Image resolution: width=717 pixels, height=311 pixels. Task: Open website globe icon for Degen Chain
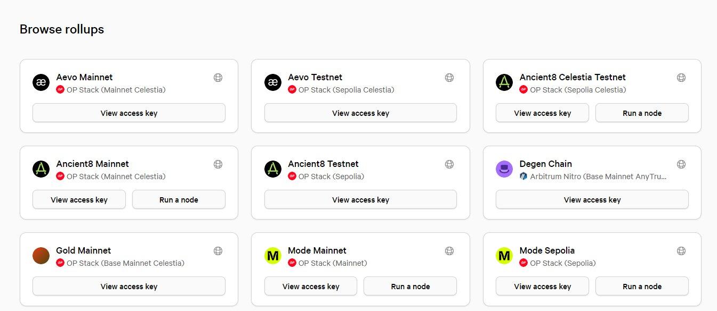pos(681,164)
